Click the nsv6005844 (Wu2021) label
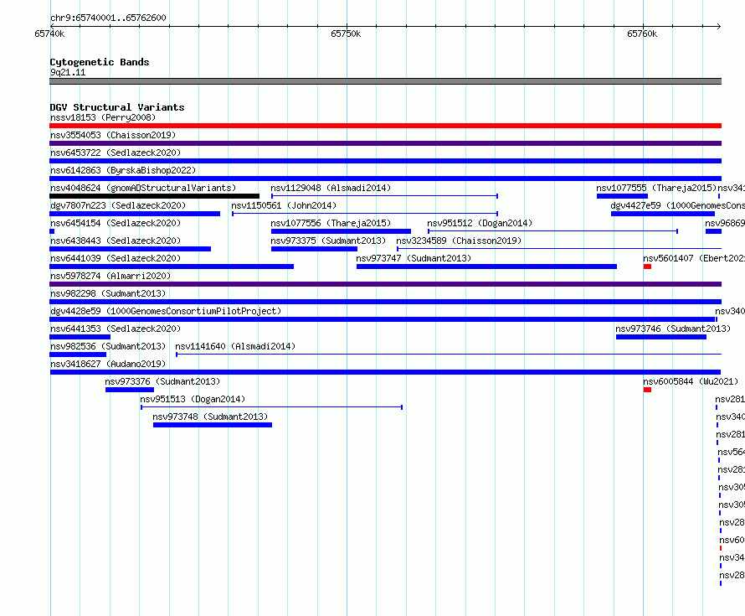Screen dimensions: 745x616 point(691,381)
